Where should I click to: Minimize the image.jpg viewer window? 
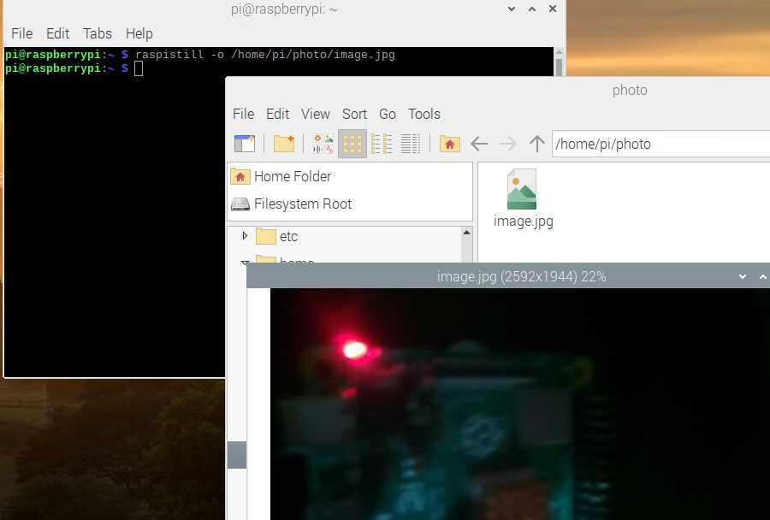743,277
